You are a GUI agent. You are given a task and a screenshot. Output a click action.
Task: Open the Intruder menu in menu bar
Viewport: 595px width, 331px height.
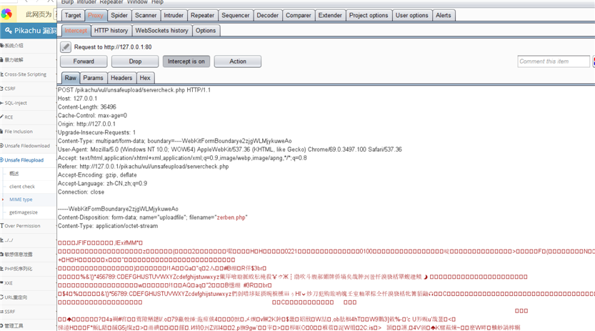[x=86, y=2]
